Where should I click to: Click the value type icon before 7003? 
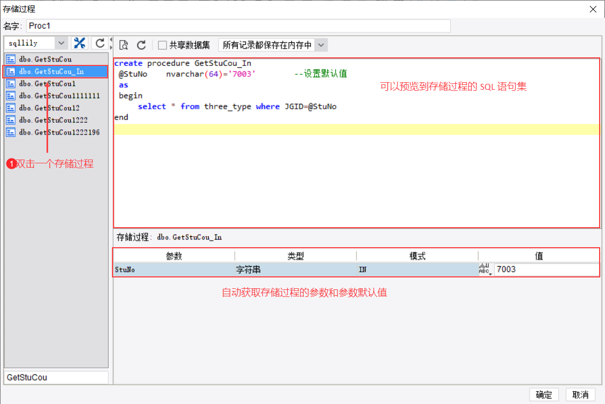coord(485,269)
